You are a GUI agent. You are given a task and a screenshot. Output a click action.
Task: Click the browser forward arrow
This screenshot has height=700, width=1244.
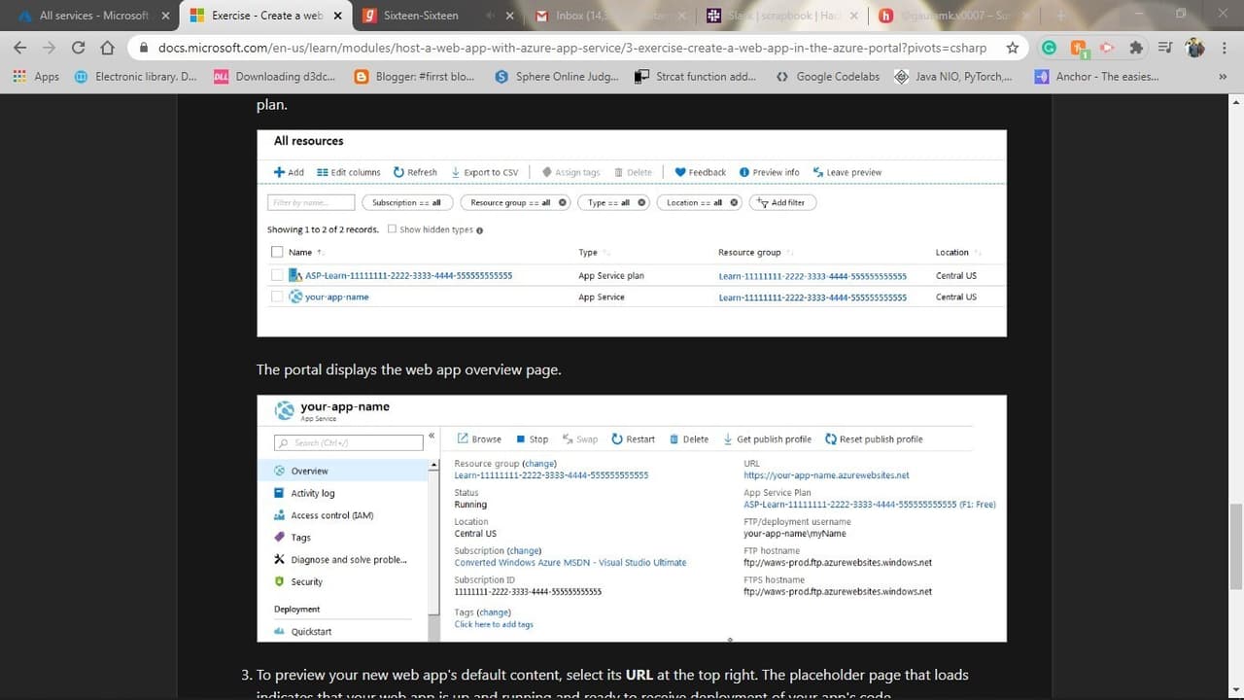click(49, 48)
